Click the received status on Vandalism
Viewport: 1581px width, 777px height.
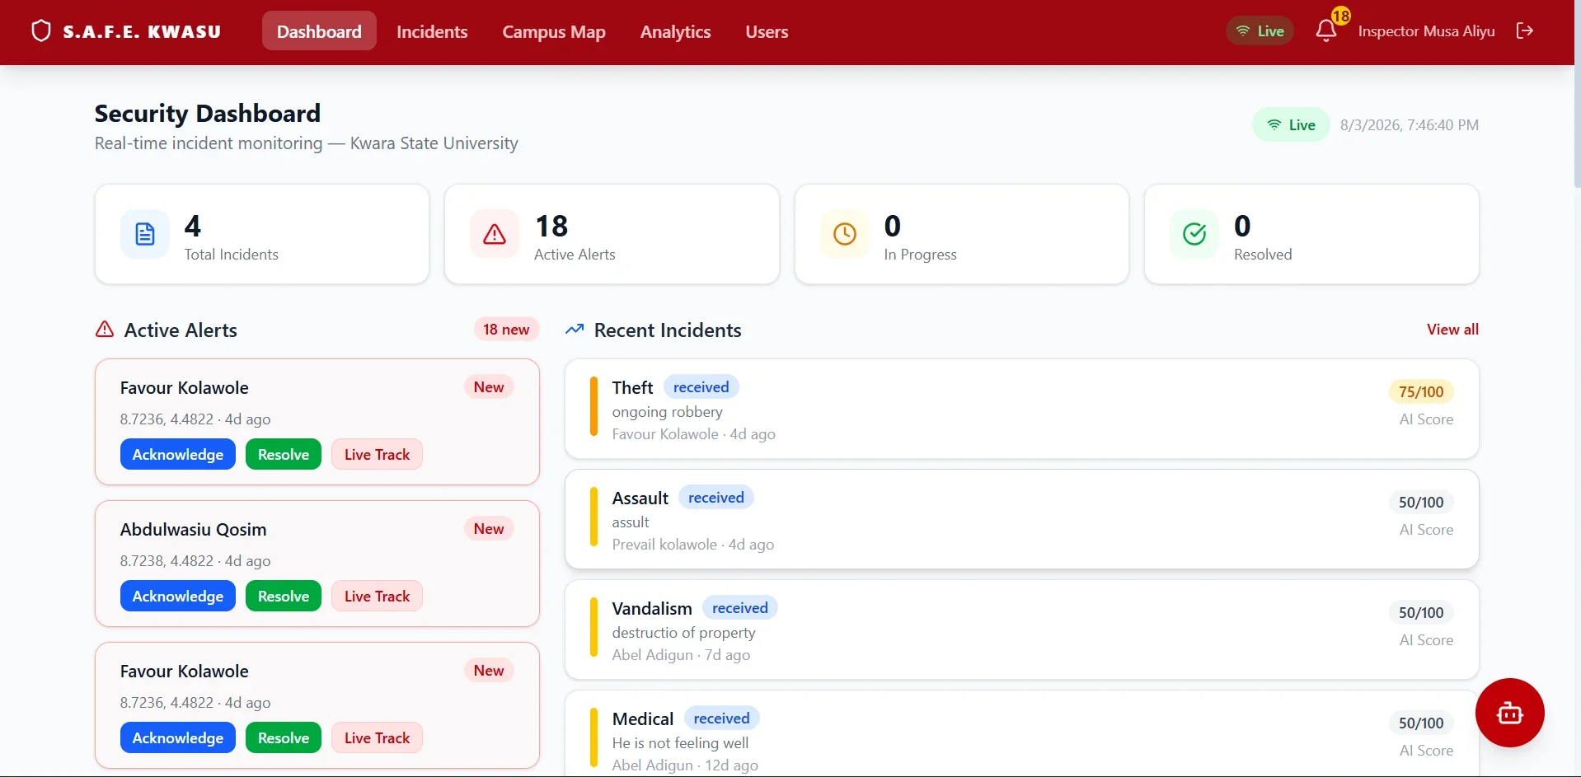[739, 607]
